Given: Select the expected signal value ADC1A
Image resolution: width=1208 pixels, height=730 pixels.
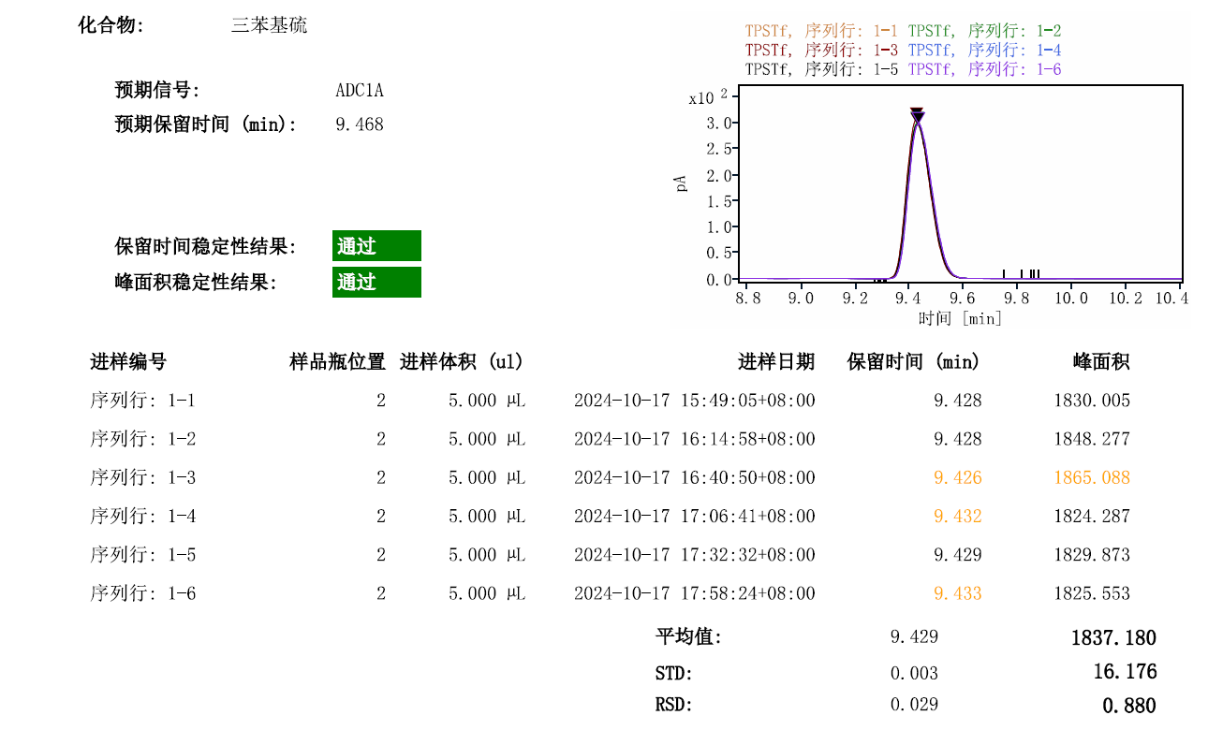Looking at the screenshot, I should (360, 91).
